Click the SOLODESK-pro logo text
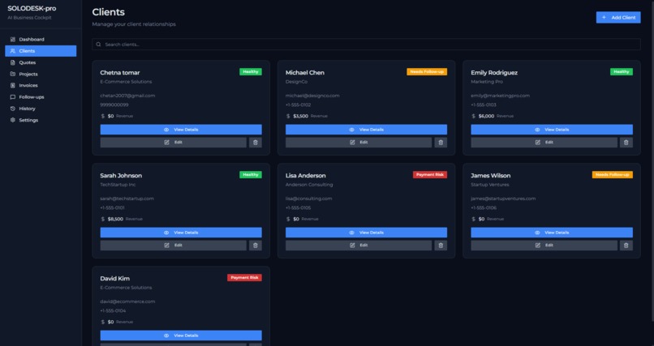654x346 pixels. [32, 8]
